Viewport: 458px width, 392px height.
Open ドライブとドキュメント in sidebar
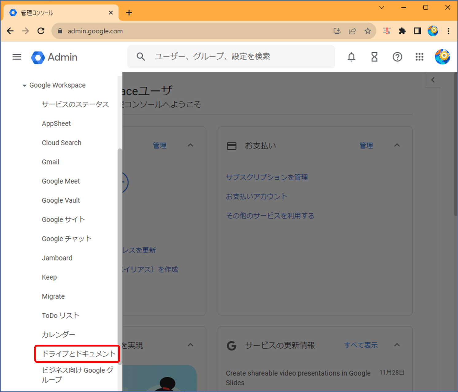click(x=79, y=354)
